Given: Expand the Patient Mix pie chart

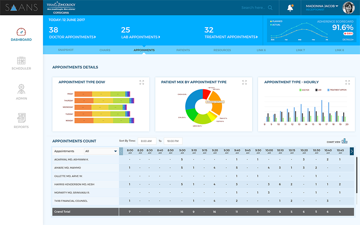Looking at the screenshot, I should tap(244, 82).
